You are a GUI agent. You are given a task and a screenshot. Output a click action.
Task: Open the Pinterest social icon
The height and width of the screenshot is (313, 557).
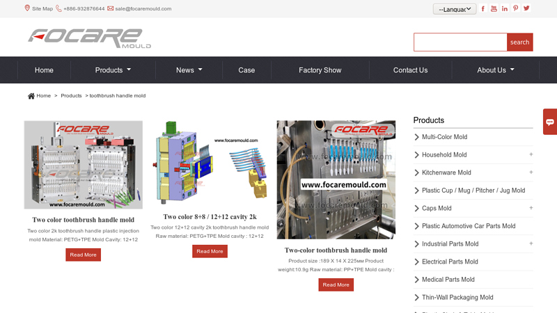[x=516, y=8]
